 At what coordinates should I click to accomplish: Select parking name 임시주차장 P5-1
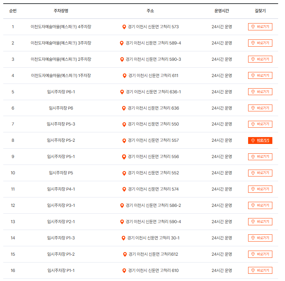click(61, 157)
